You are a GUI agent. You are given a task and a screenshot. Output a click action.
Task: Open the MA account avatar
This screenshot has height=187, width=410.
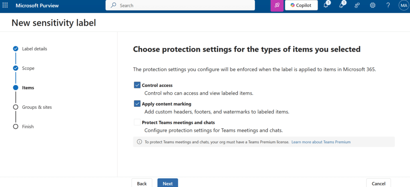coord(403,5)
